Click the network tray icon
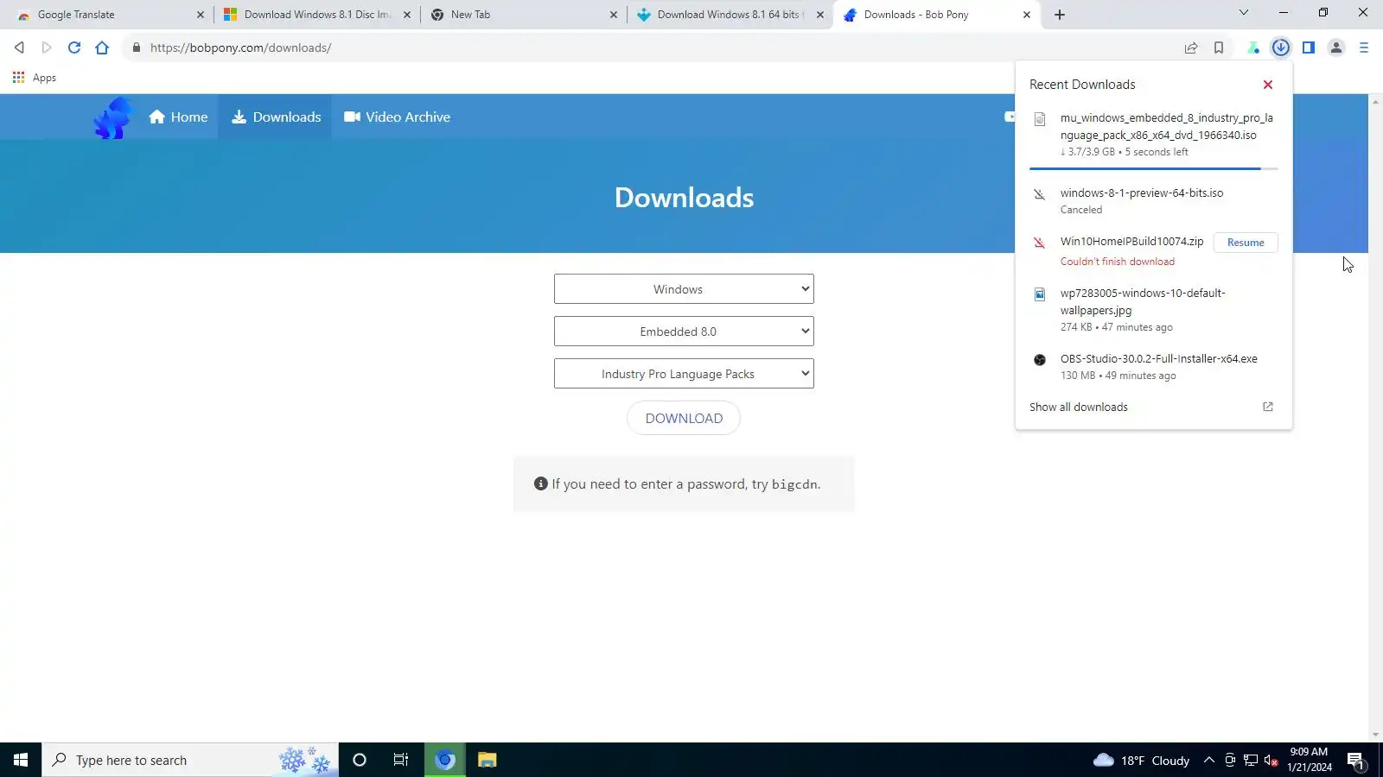Screen dimensions: 1383x777 (1251, 761)
